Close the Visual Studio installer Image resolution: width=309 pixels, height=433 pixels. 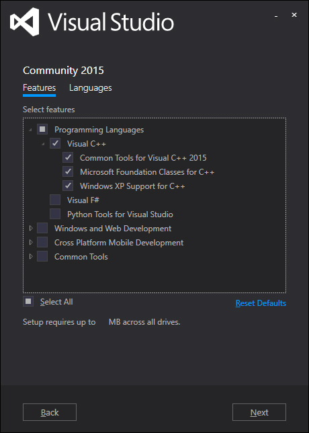(x=294, y=15)
